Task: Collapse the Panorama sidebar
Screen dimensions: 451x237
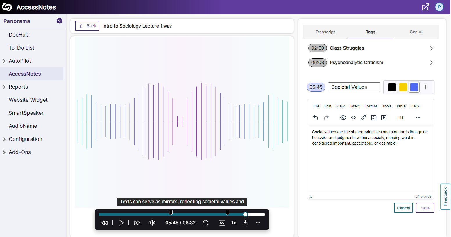Action: (x=59, y=21)
